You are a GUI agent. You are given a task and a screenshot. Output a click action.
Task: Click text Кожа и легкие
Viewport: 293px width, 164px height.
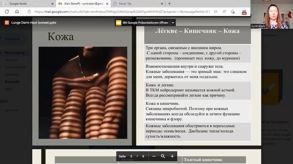pos(160,85)
